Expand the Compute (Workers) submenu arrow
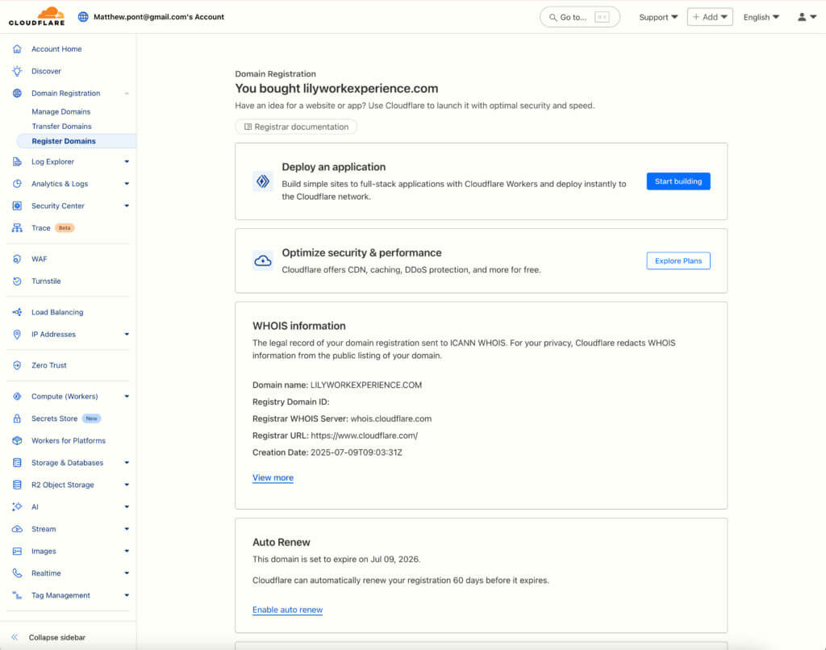The image size is (826, 650). [127, 397]
